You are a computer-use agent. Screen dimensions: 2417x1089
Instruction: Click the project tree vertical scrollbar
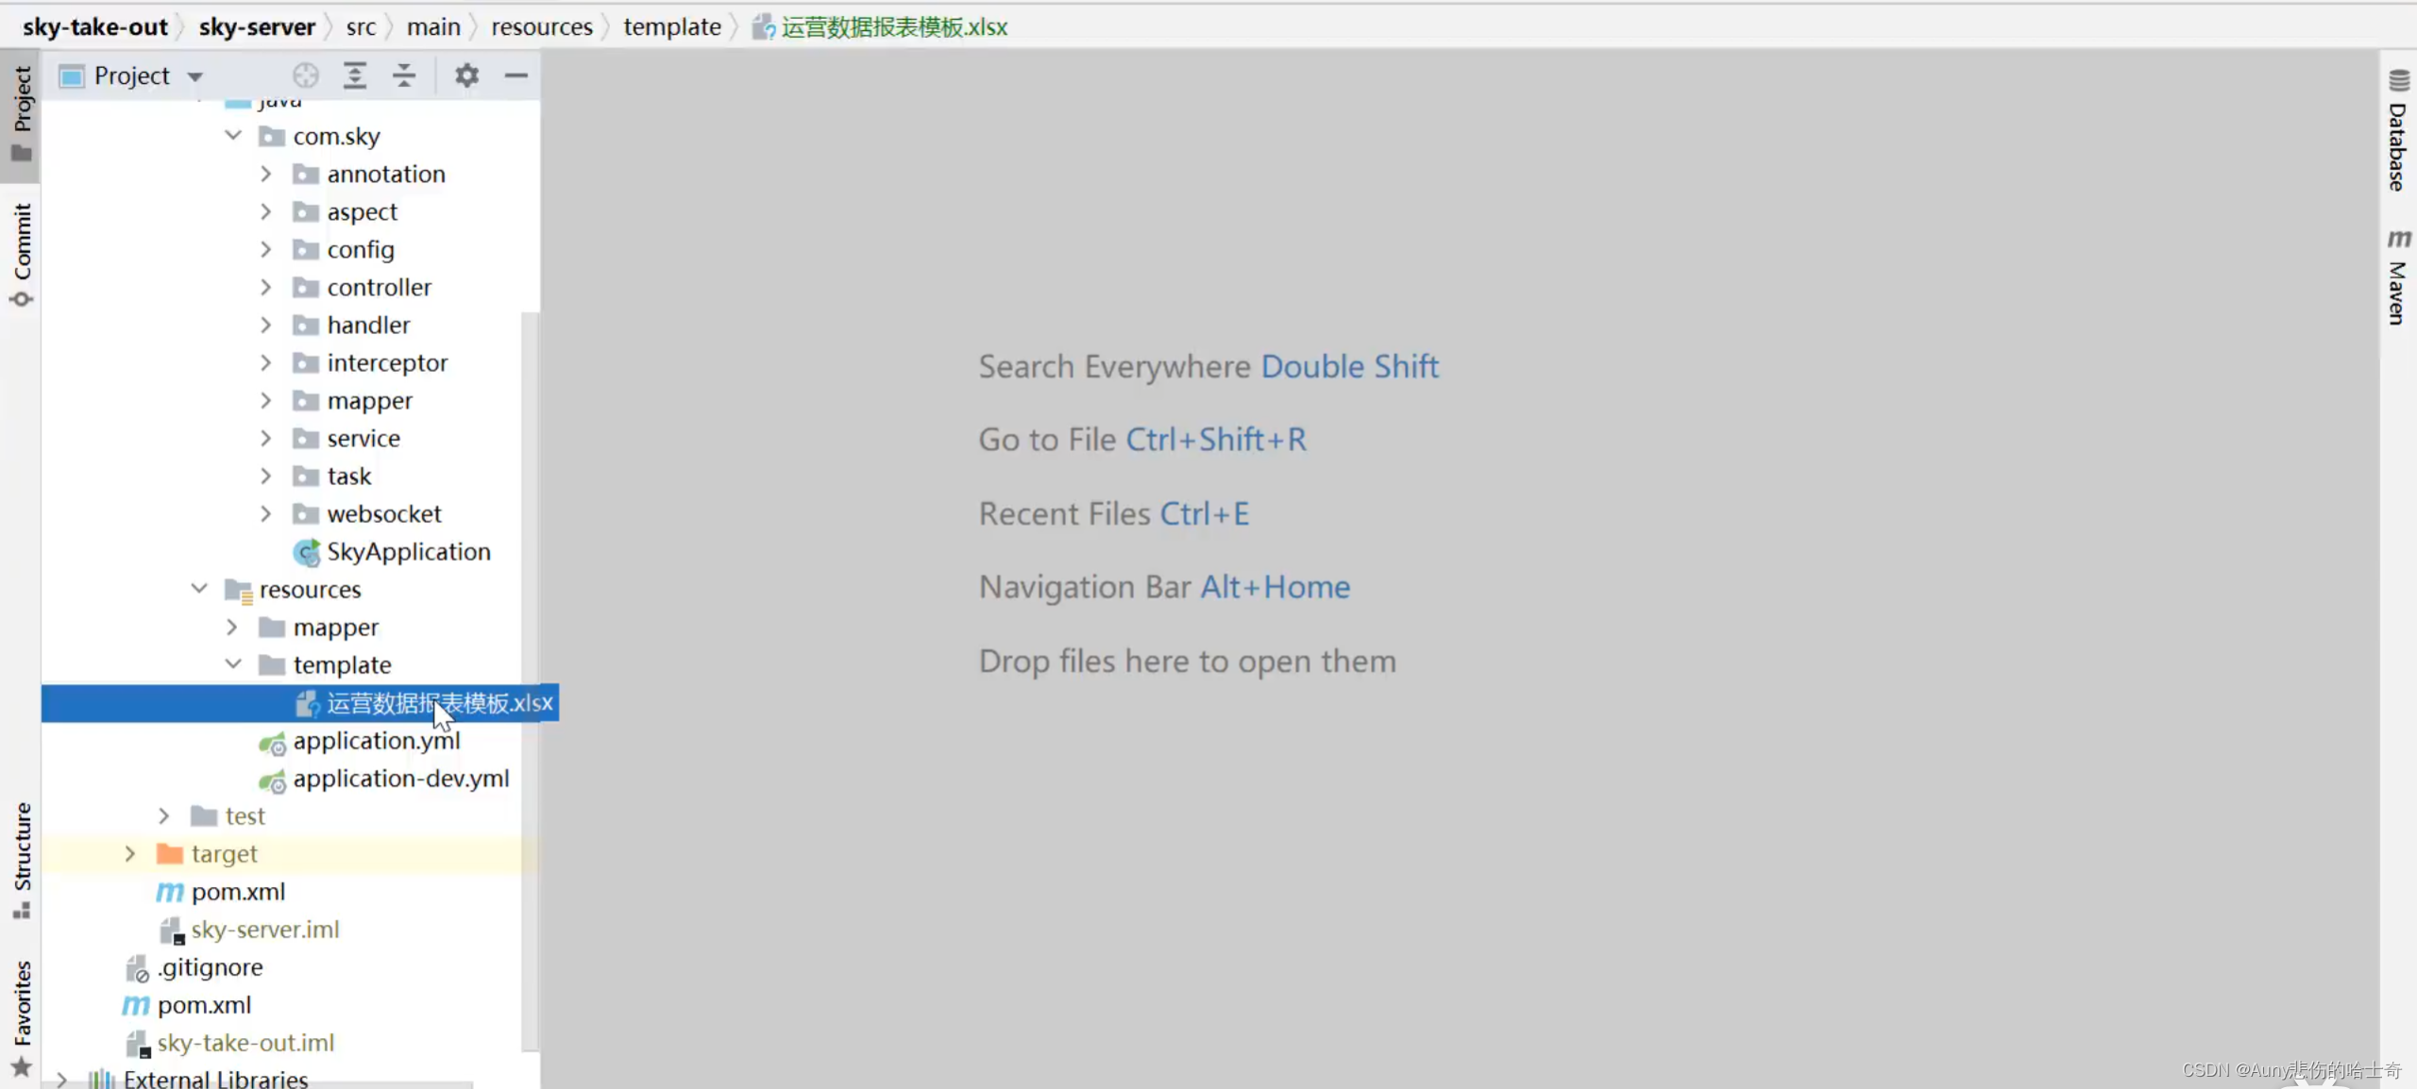(530, 679)
